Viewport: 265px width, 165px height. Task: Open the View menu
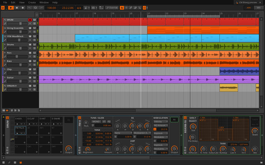coord(22,2)
